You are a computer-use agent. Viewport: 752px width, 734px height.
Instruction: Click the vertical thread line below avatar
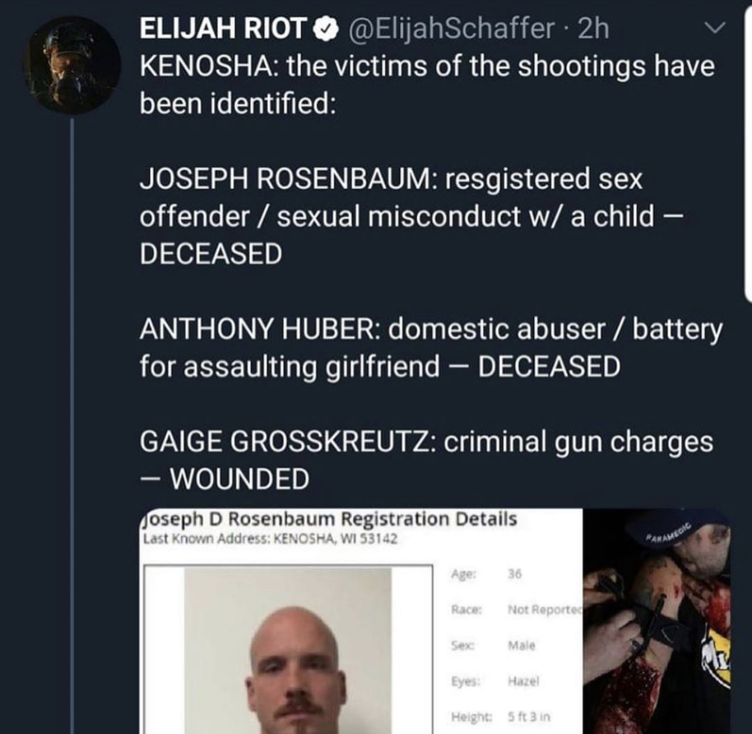pyautogui.click(x=73, y=424)
